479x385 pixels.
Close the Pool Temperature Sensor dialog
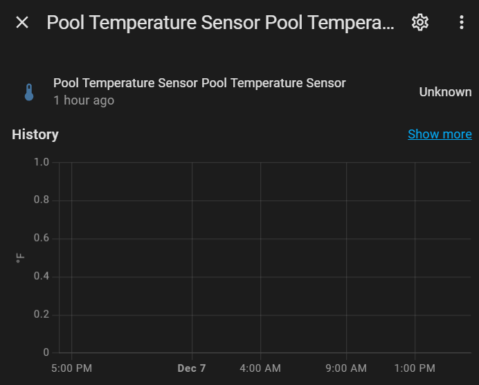[22, 23]
